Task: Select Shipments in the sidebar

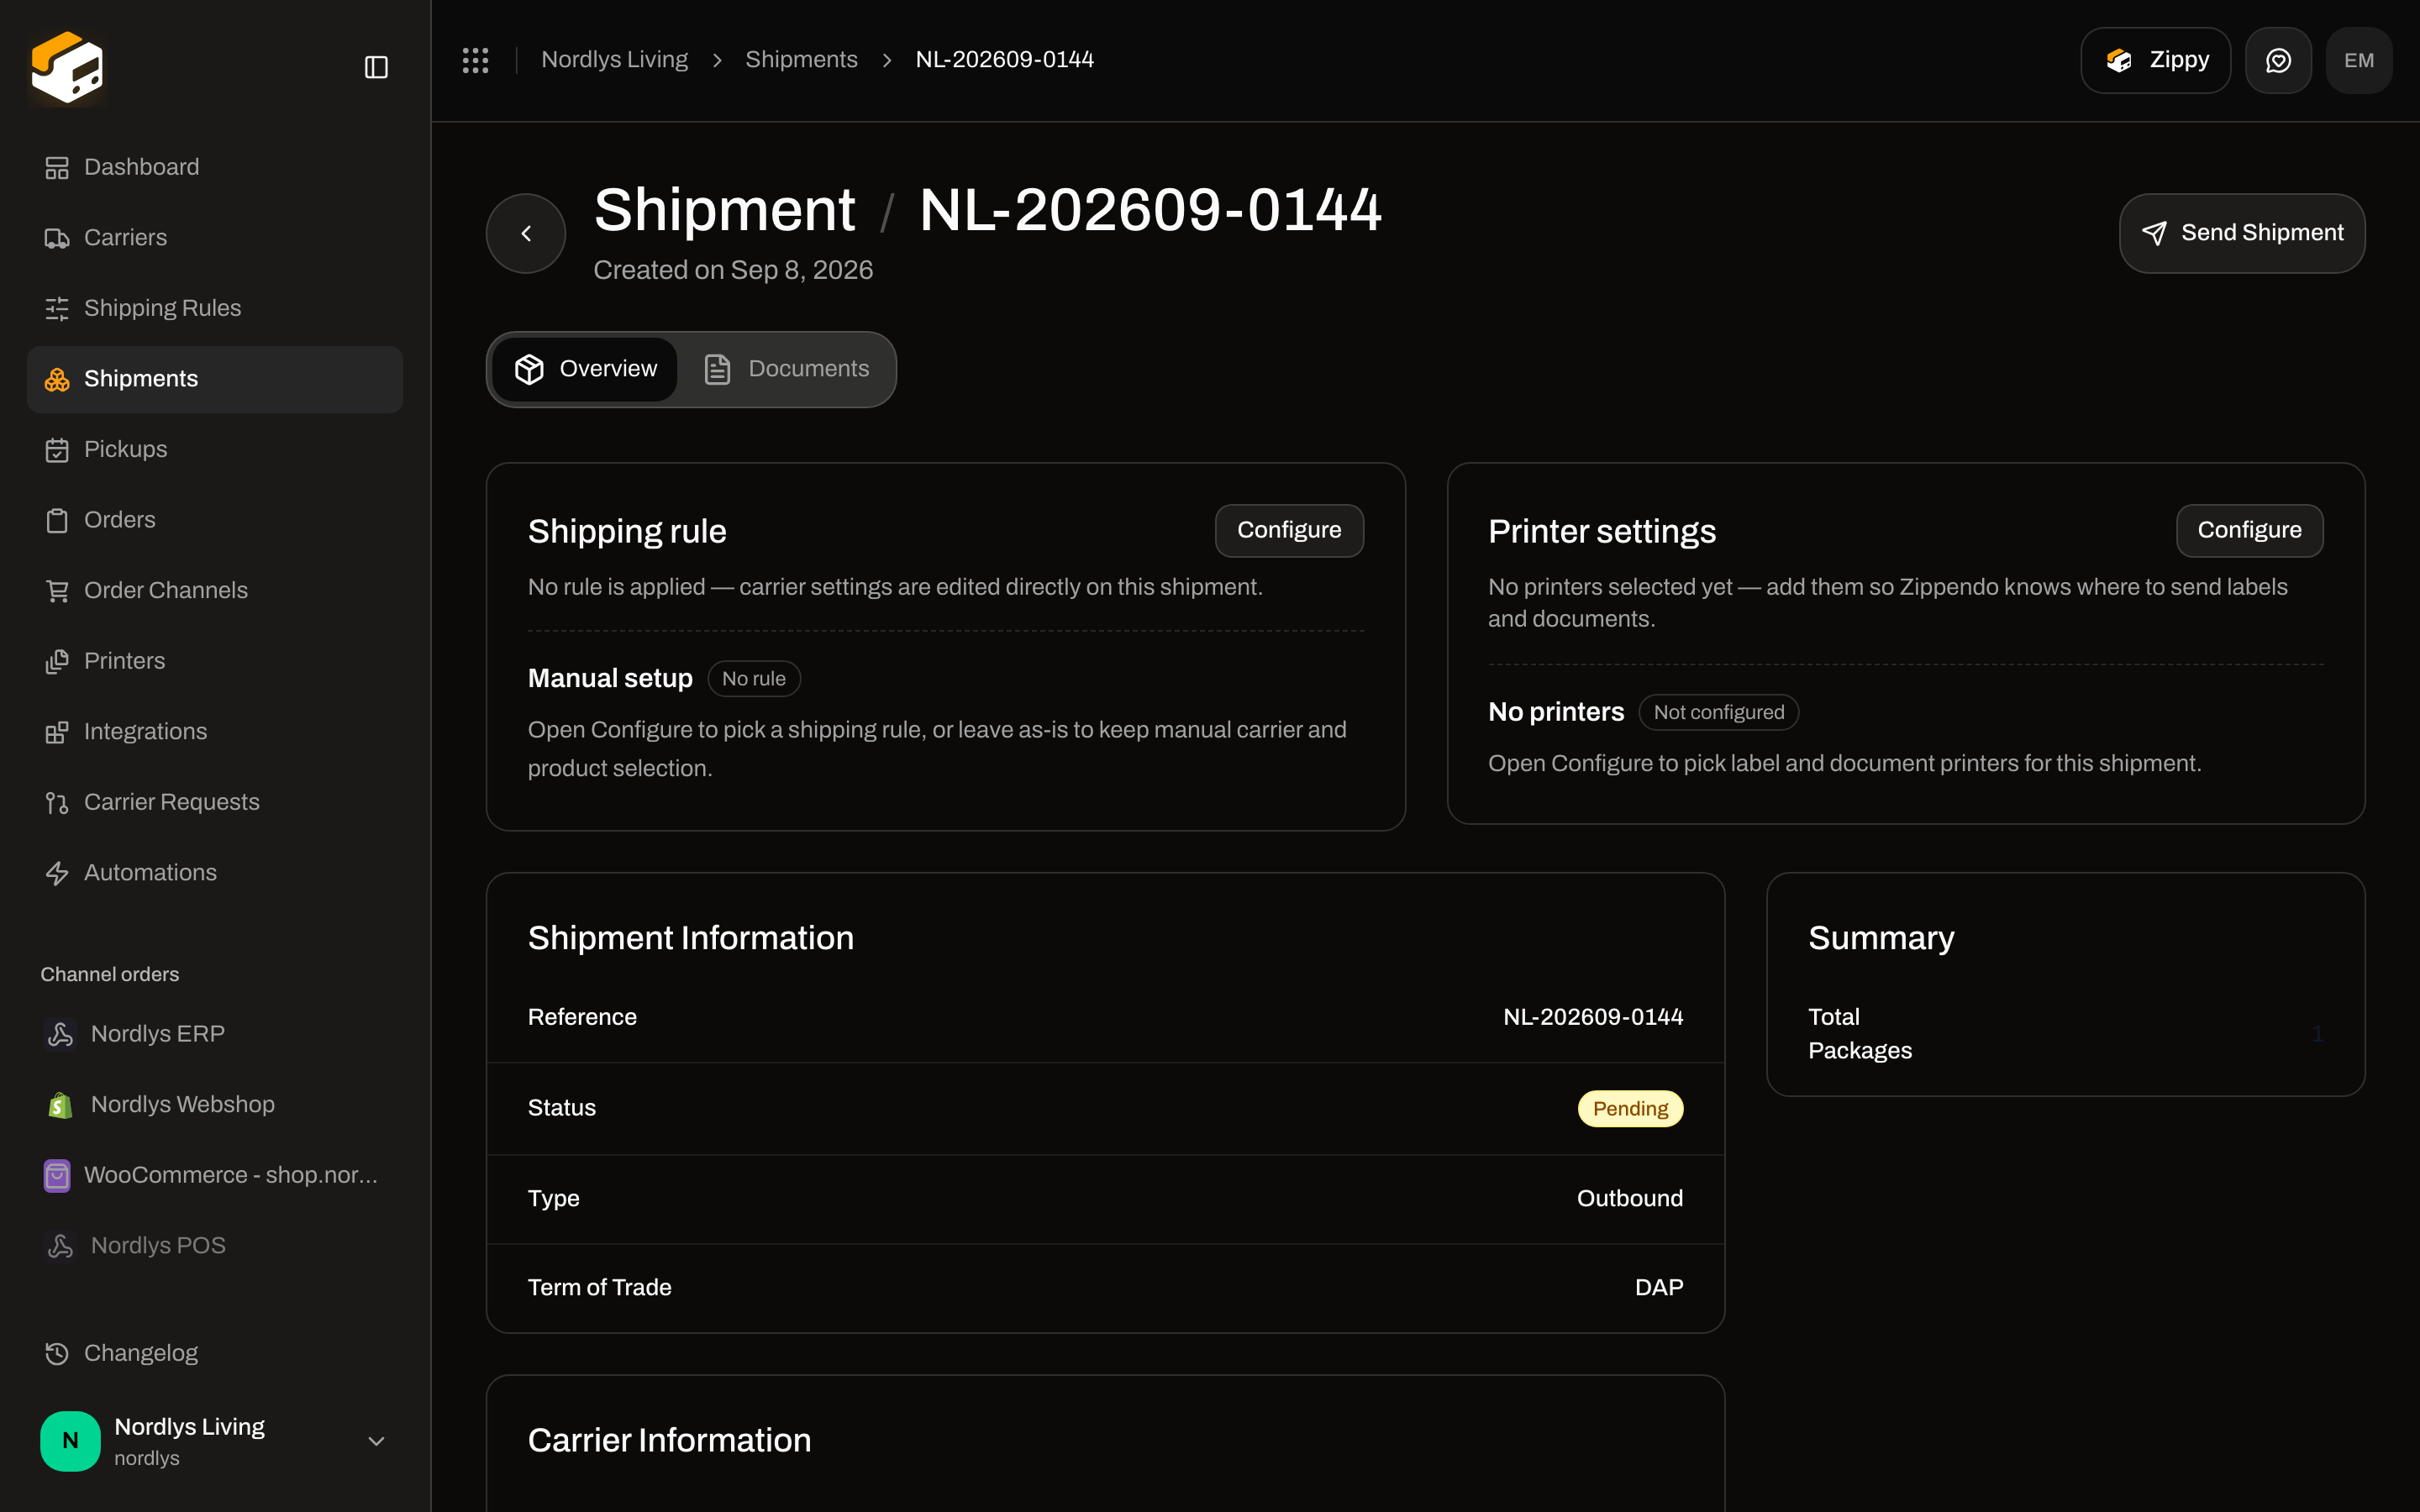Action: tap(215, 379)
